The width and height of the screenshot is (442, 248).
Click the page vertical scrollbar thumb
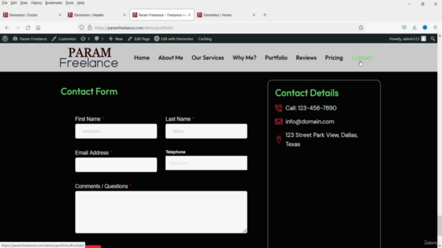[439, 225]
